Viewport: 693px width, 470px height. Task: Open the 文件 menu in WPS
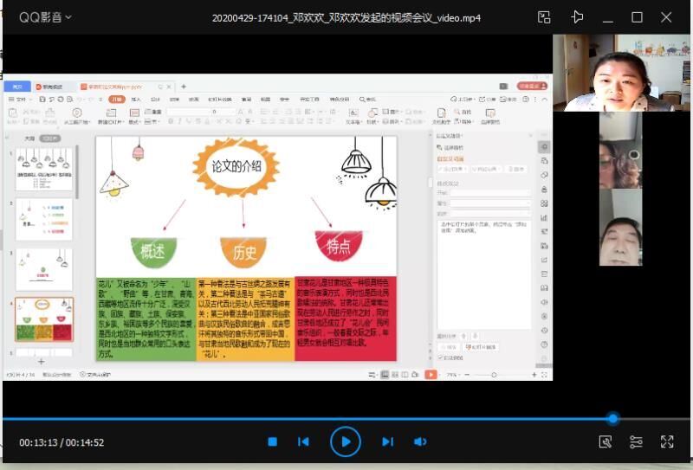21,100
